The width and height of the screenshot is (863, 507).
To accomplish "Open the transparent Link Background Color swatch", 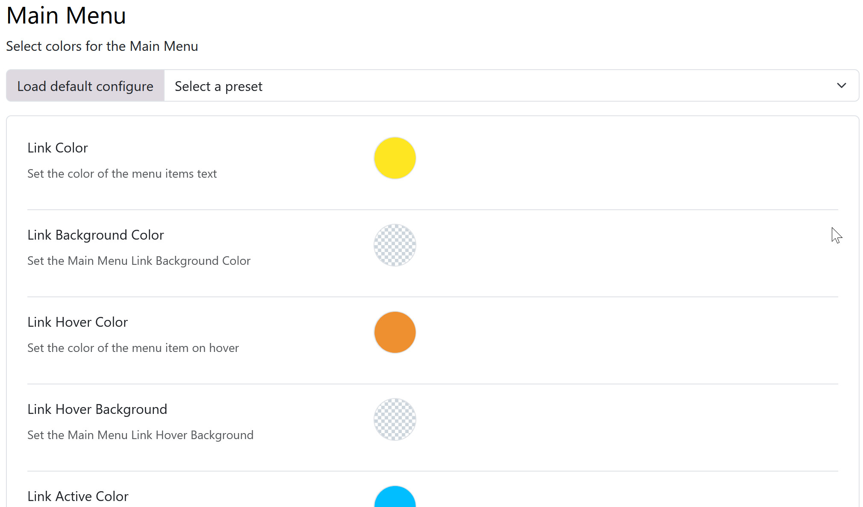I will (395, 245).
